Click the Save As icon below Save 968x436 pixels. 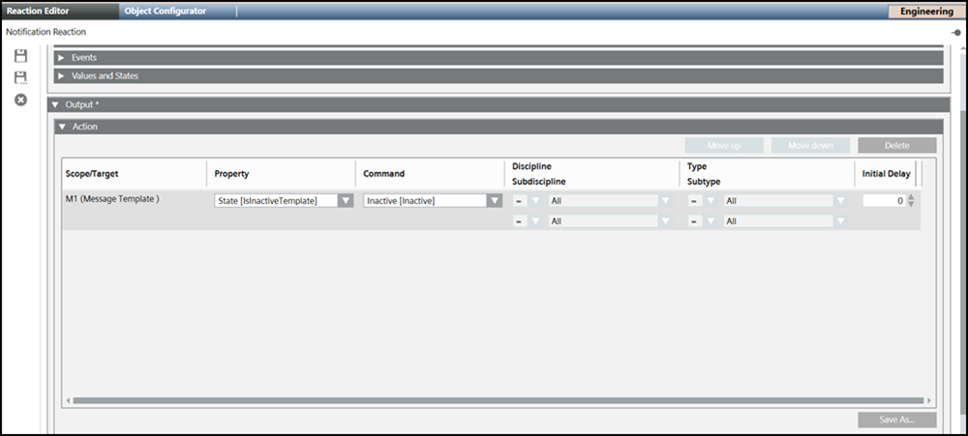[x=20, y=77]
